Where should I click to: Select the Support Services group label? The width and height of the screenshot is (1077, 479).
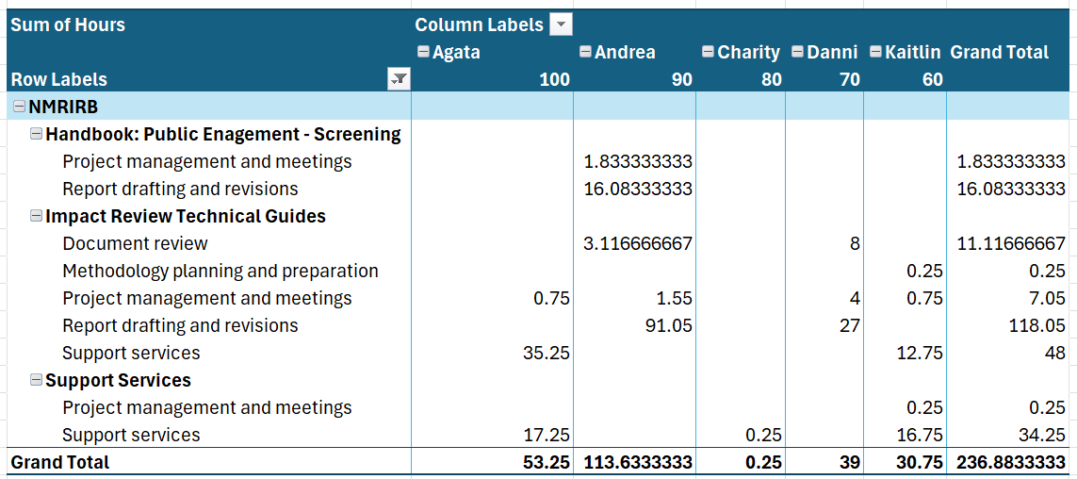click(x=118, y=381)
